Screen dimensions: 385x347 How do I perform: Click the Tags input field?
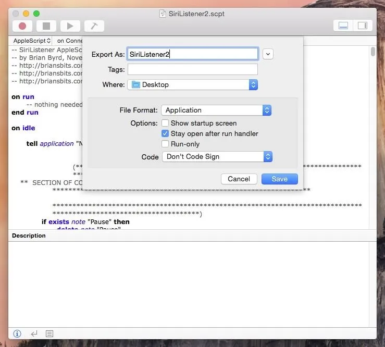(x=193, y=69)
